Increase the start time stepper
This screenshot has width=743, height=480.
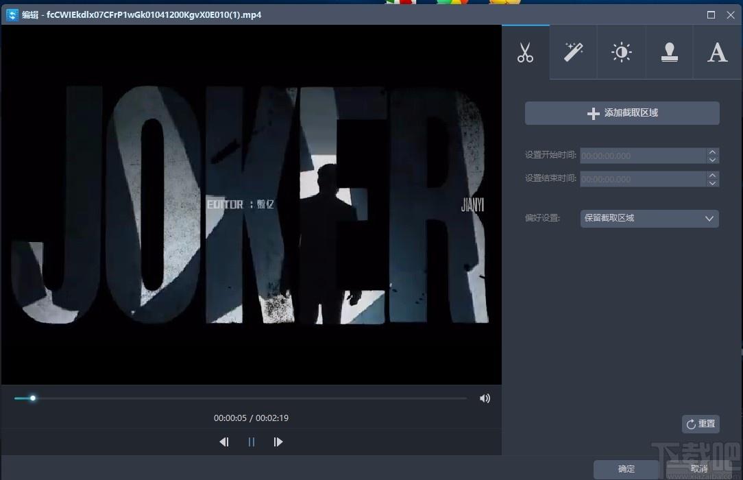[x=712, y=152]
